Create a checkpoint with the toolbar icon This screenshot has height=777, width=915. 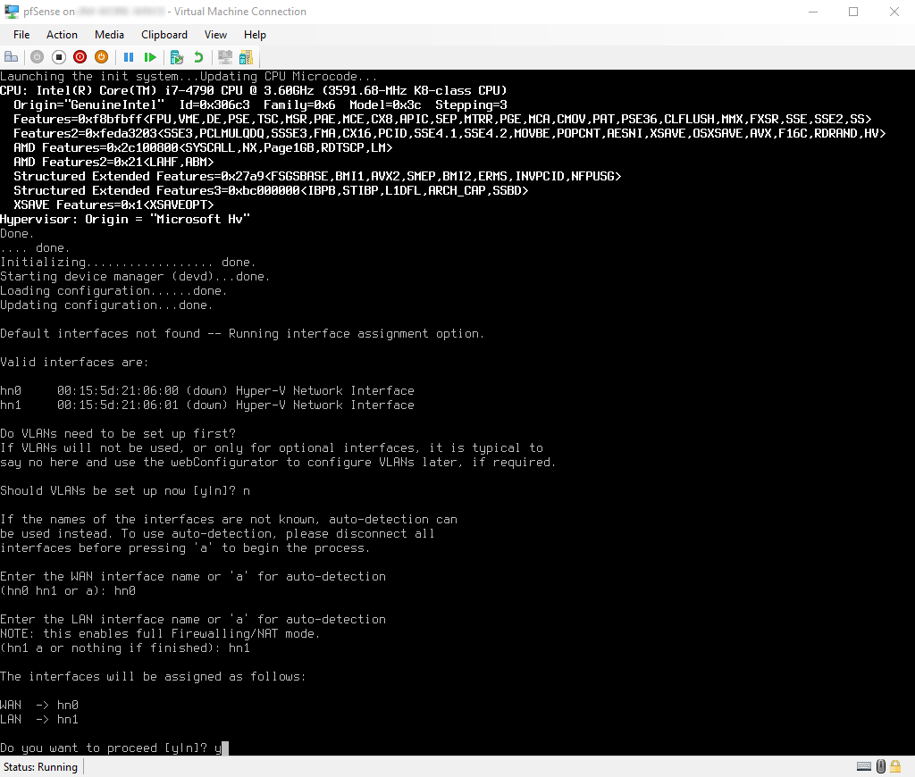coord(177,57)
